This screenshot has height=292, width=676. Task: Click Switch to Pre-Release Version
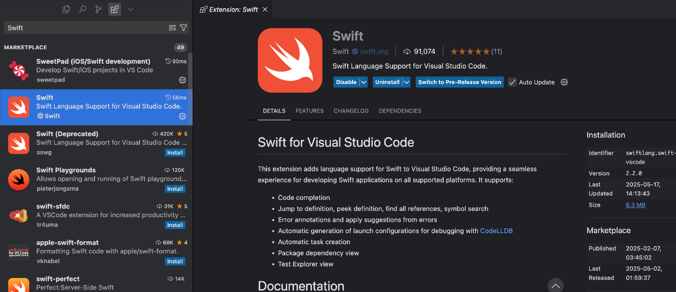tap(459, 82)
